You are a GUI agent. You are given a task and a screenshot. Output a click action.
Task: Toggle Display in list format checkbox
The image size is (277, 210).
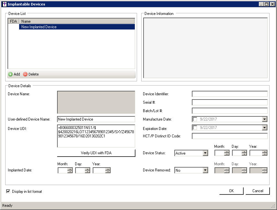click(x=8, y=191)
